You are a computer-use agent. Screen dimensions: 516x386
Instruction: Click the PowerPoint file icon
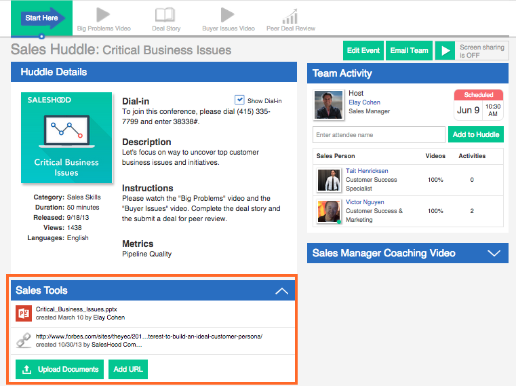coord(24,313)
